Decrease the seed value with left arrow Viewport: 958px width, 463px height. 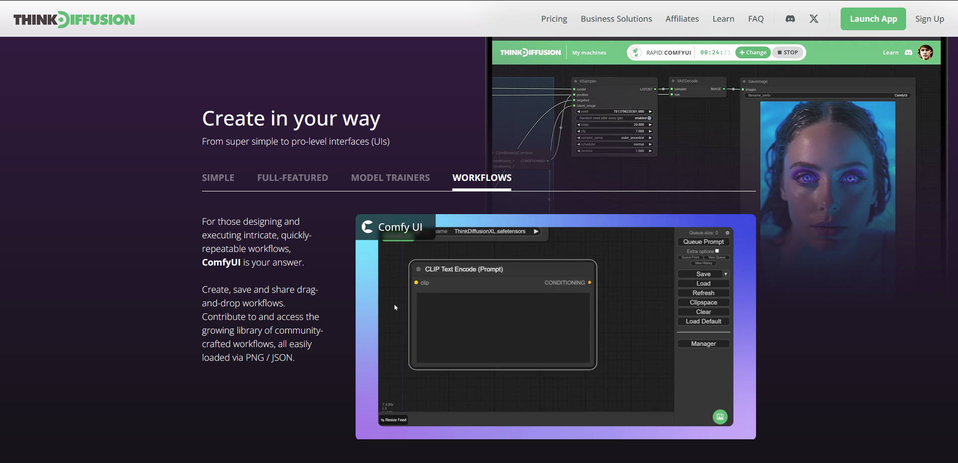[578, 111]
